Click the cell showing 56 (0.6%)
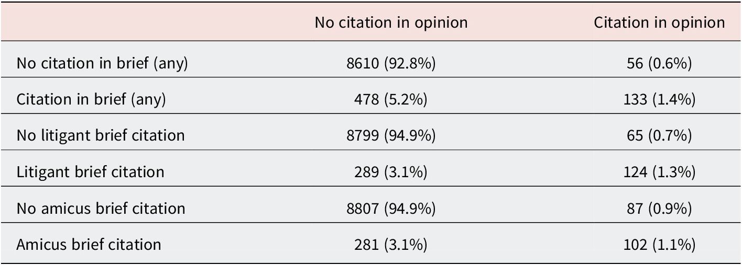Viewport: 742px width, 265px height. pos(659,63)
